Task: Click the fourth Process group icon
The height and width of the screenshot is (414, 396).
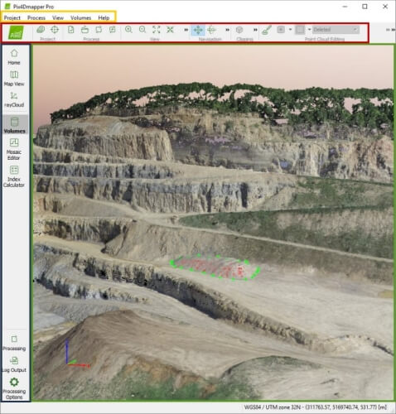Action: click(x=113, y=30)
